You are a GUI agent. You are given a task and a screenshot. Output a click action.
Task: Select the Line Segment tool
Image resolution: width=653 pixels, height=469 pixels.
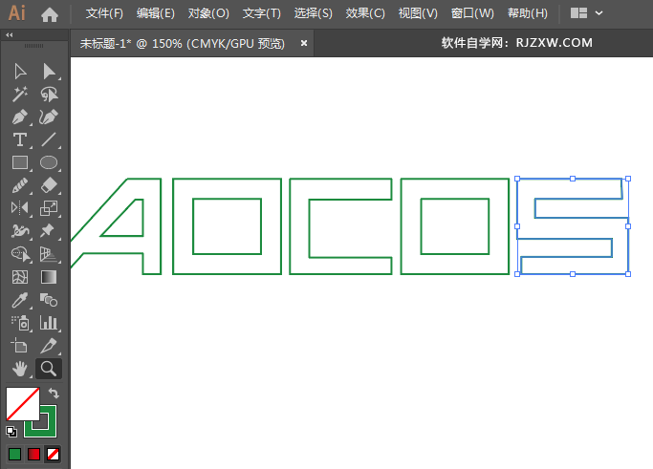[49, 139]
